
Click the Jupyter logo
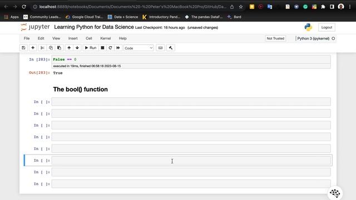coord(35,27)
